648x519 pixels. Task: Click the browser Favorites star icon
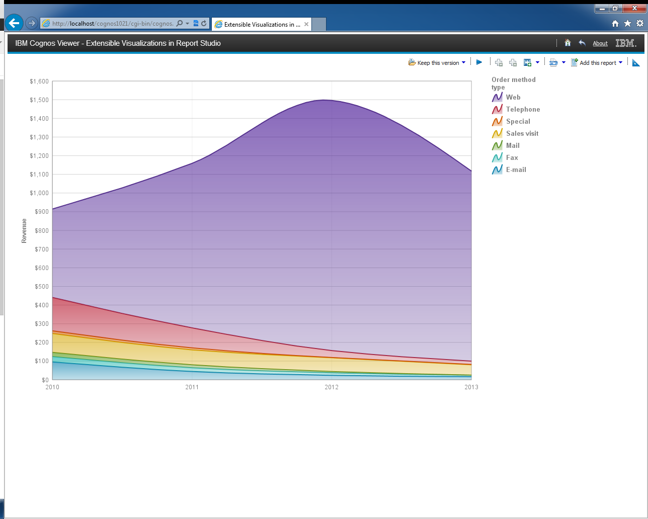coord(627,23)
